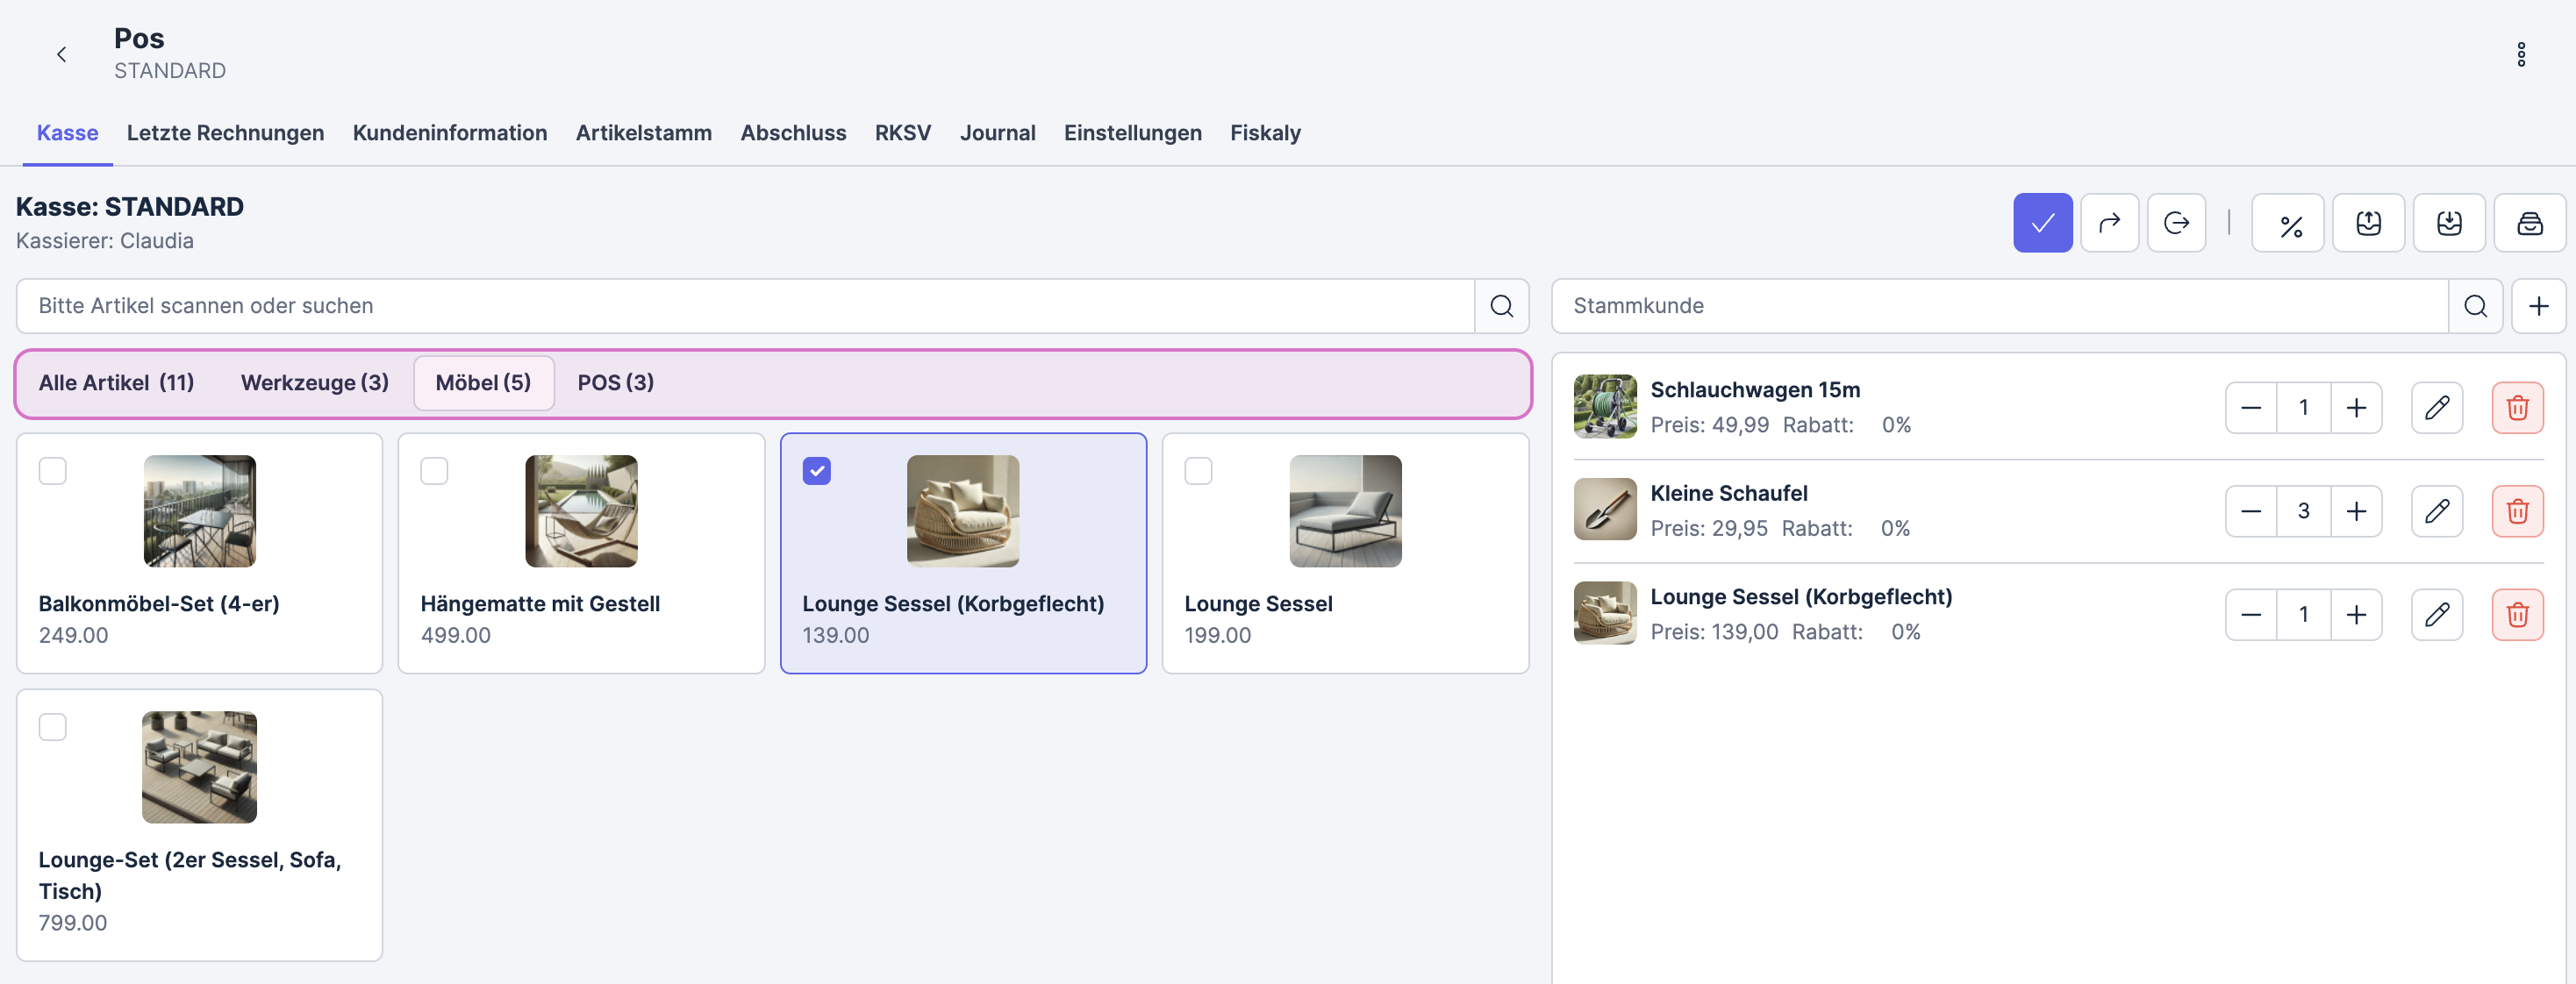Switch to the Letzte Rechnungen tab
The image size is (2576, 984).
pyautogui.click(x=225, y=133)
